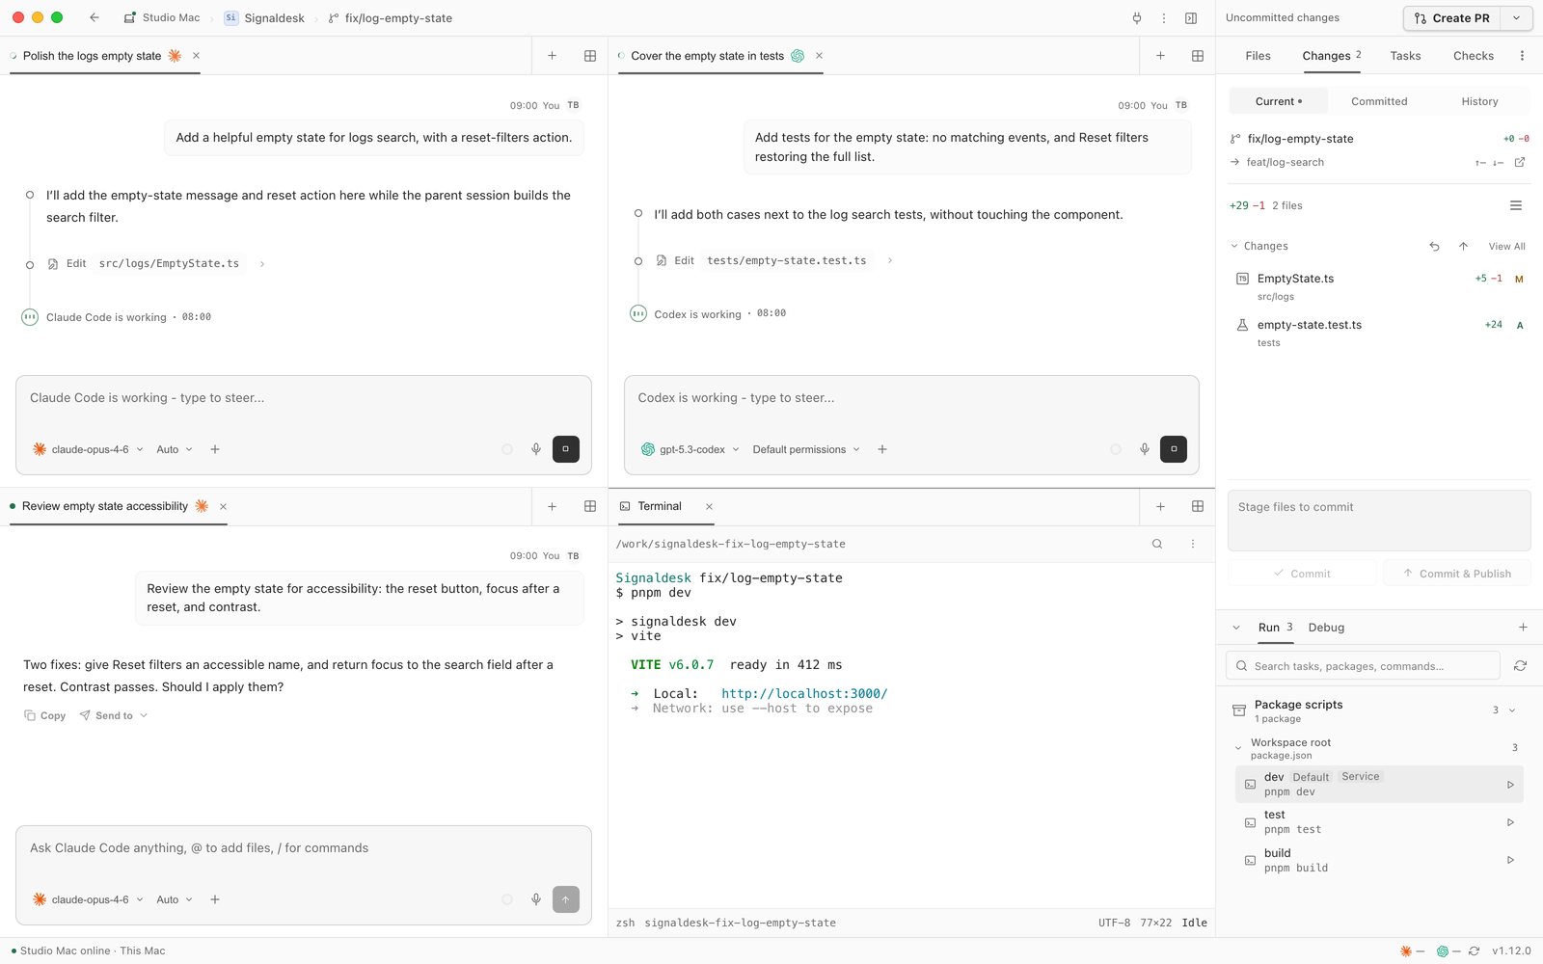Show the History view

(1479, 101)
